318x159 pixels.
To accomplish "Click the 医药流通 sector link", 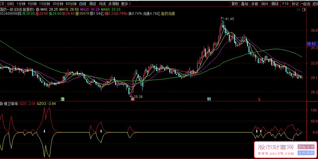I will (168, 14).
